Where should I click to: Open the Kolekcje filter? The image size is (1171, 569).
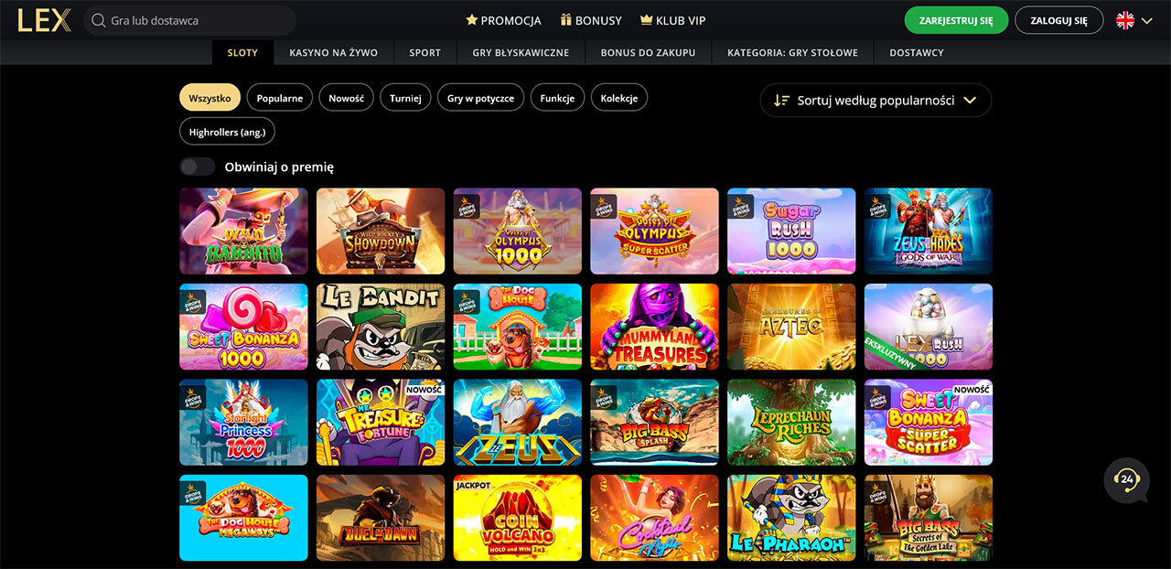tap(619, 98)
